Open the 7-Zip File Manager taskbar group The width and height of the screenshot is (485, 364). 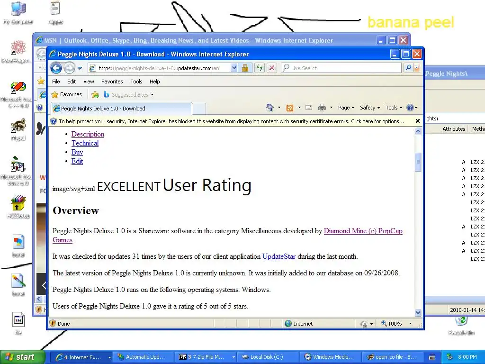pyautogui.click(x=206, y=357)
